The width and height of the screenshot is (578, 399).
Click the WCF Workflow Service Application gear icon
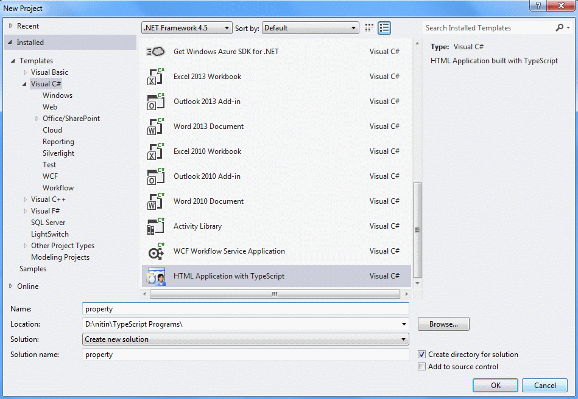pos(155,251)
